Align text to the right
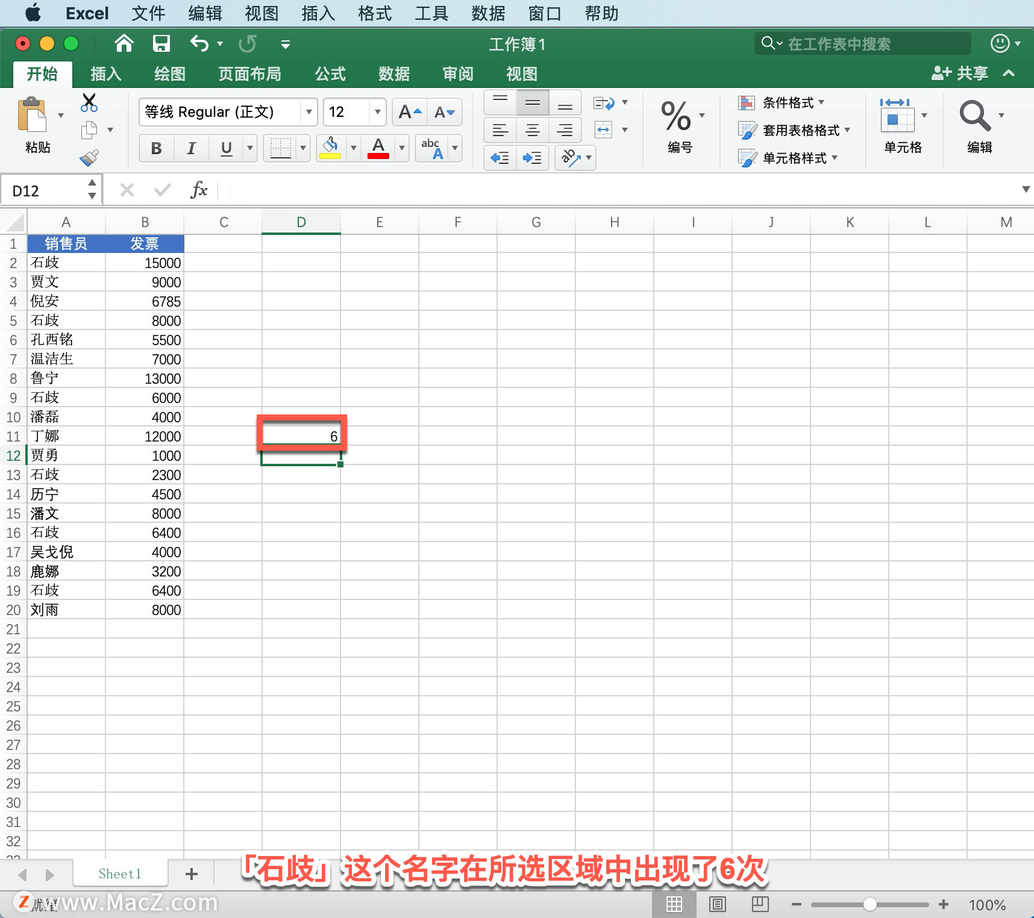1034x918 pixels. pyautogui.click(x=565, y=130)
